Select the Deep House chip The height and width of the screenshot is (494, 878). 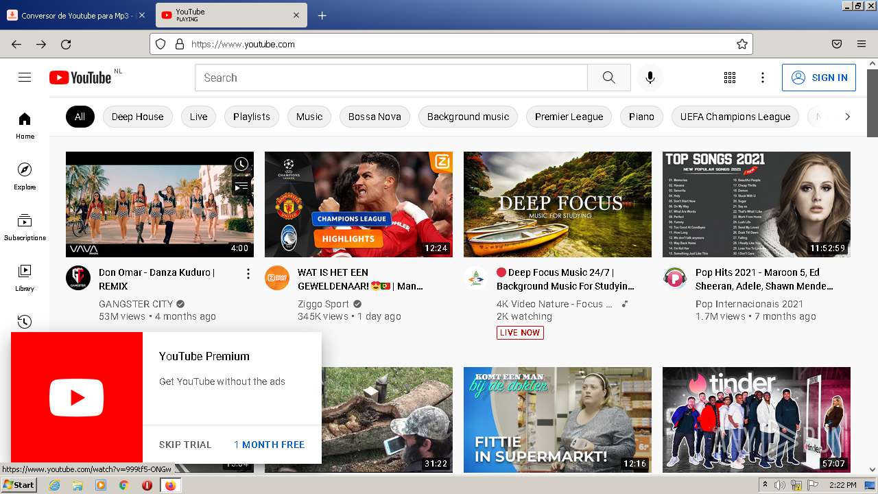[137, 117]
